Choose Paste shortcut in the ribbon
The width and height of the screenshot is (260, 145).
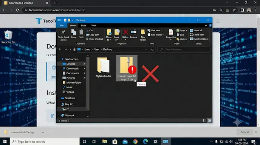(x=94, y=39)
